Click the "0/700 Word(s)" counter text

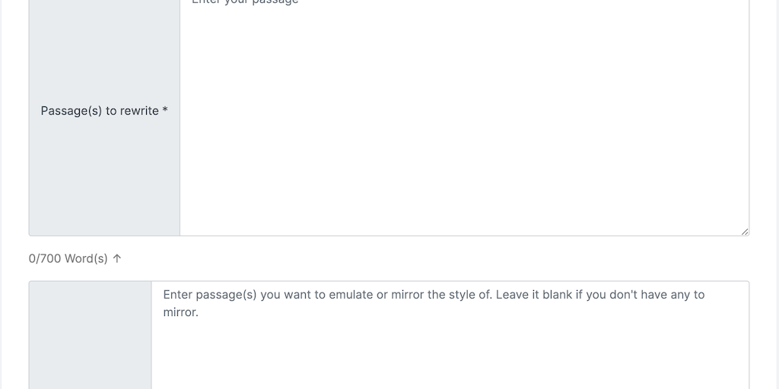click(68, 259)
